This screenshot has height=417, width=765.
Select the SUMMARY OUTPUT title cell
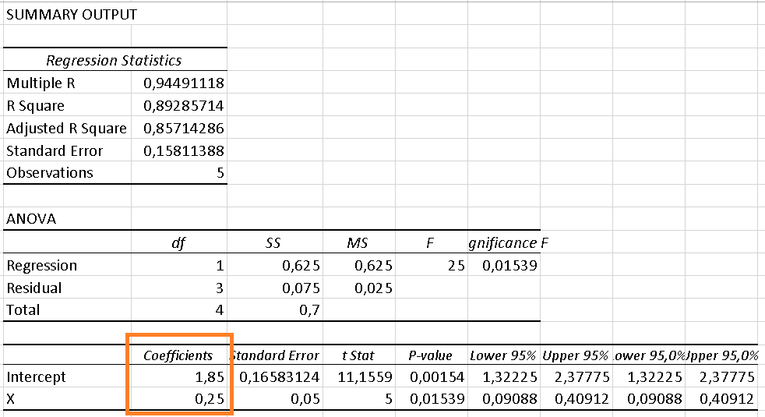click(x=72, y=15)
